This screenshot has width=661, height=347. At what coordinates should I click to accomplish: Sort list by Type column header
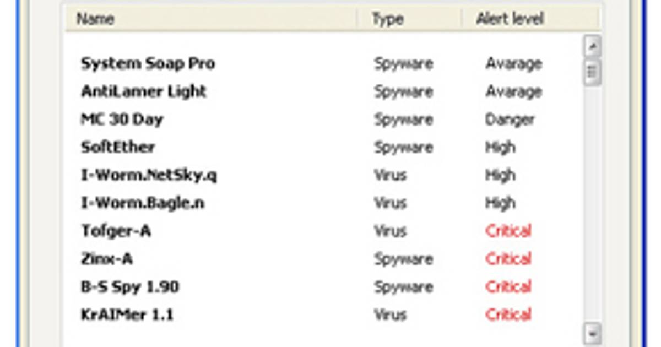[387, 19]
